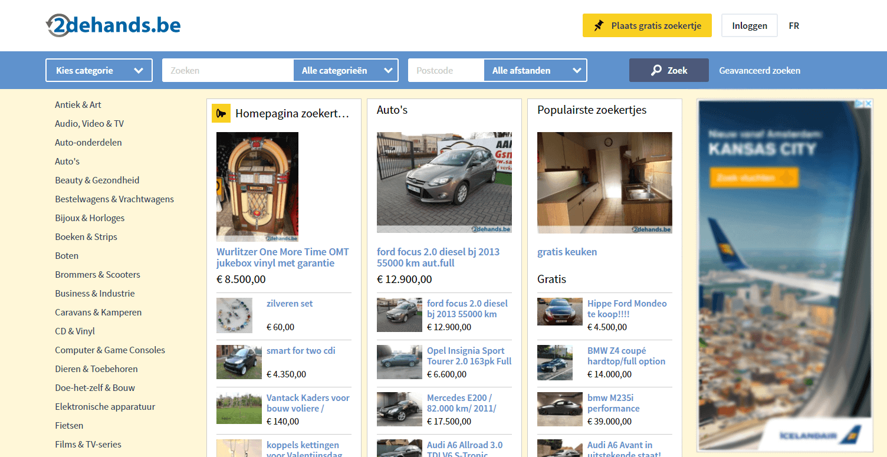This screenshot has height=457, width=887.
Task: Click the megaphone icon beside Homepagina zoekertjes
Action: (221, 113)
